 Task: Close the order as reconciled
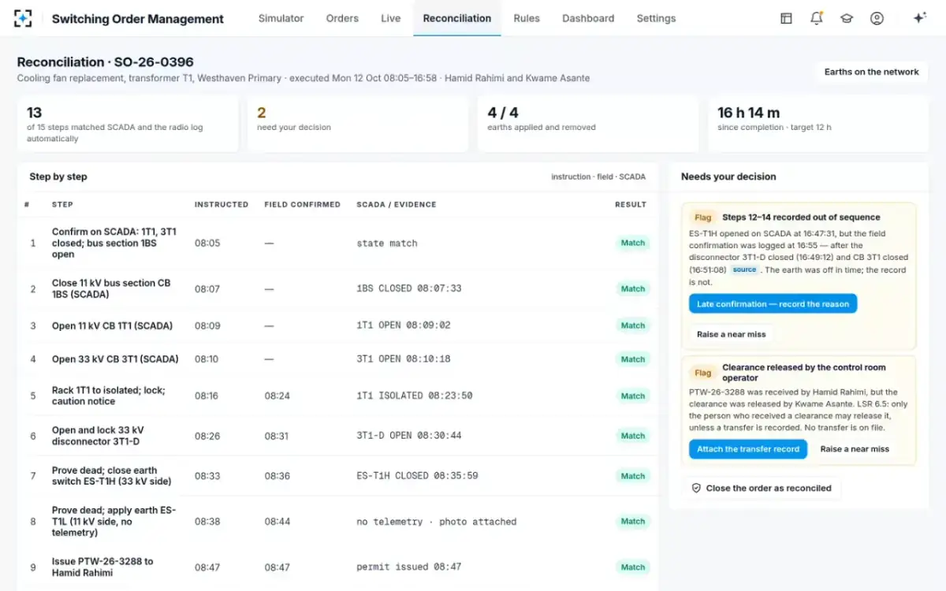coord(762,489)
